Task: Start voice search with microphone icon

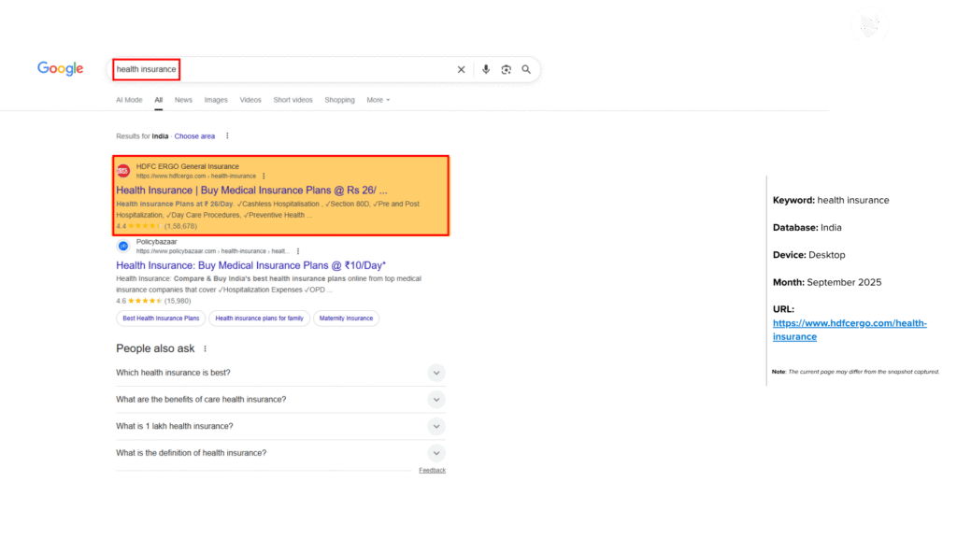Action: 486,70
